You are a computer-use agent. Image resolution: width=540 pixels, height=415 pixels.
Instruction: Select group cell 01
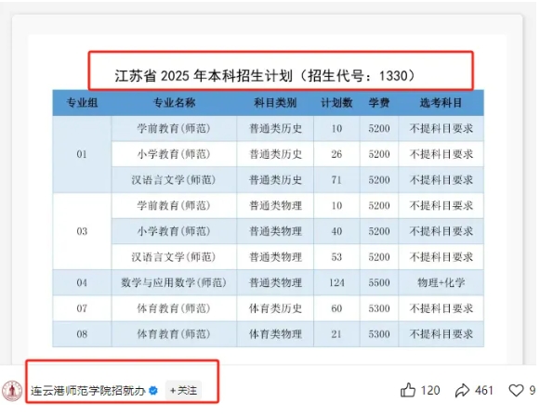pyautogui.click(x=82, y=154)
